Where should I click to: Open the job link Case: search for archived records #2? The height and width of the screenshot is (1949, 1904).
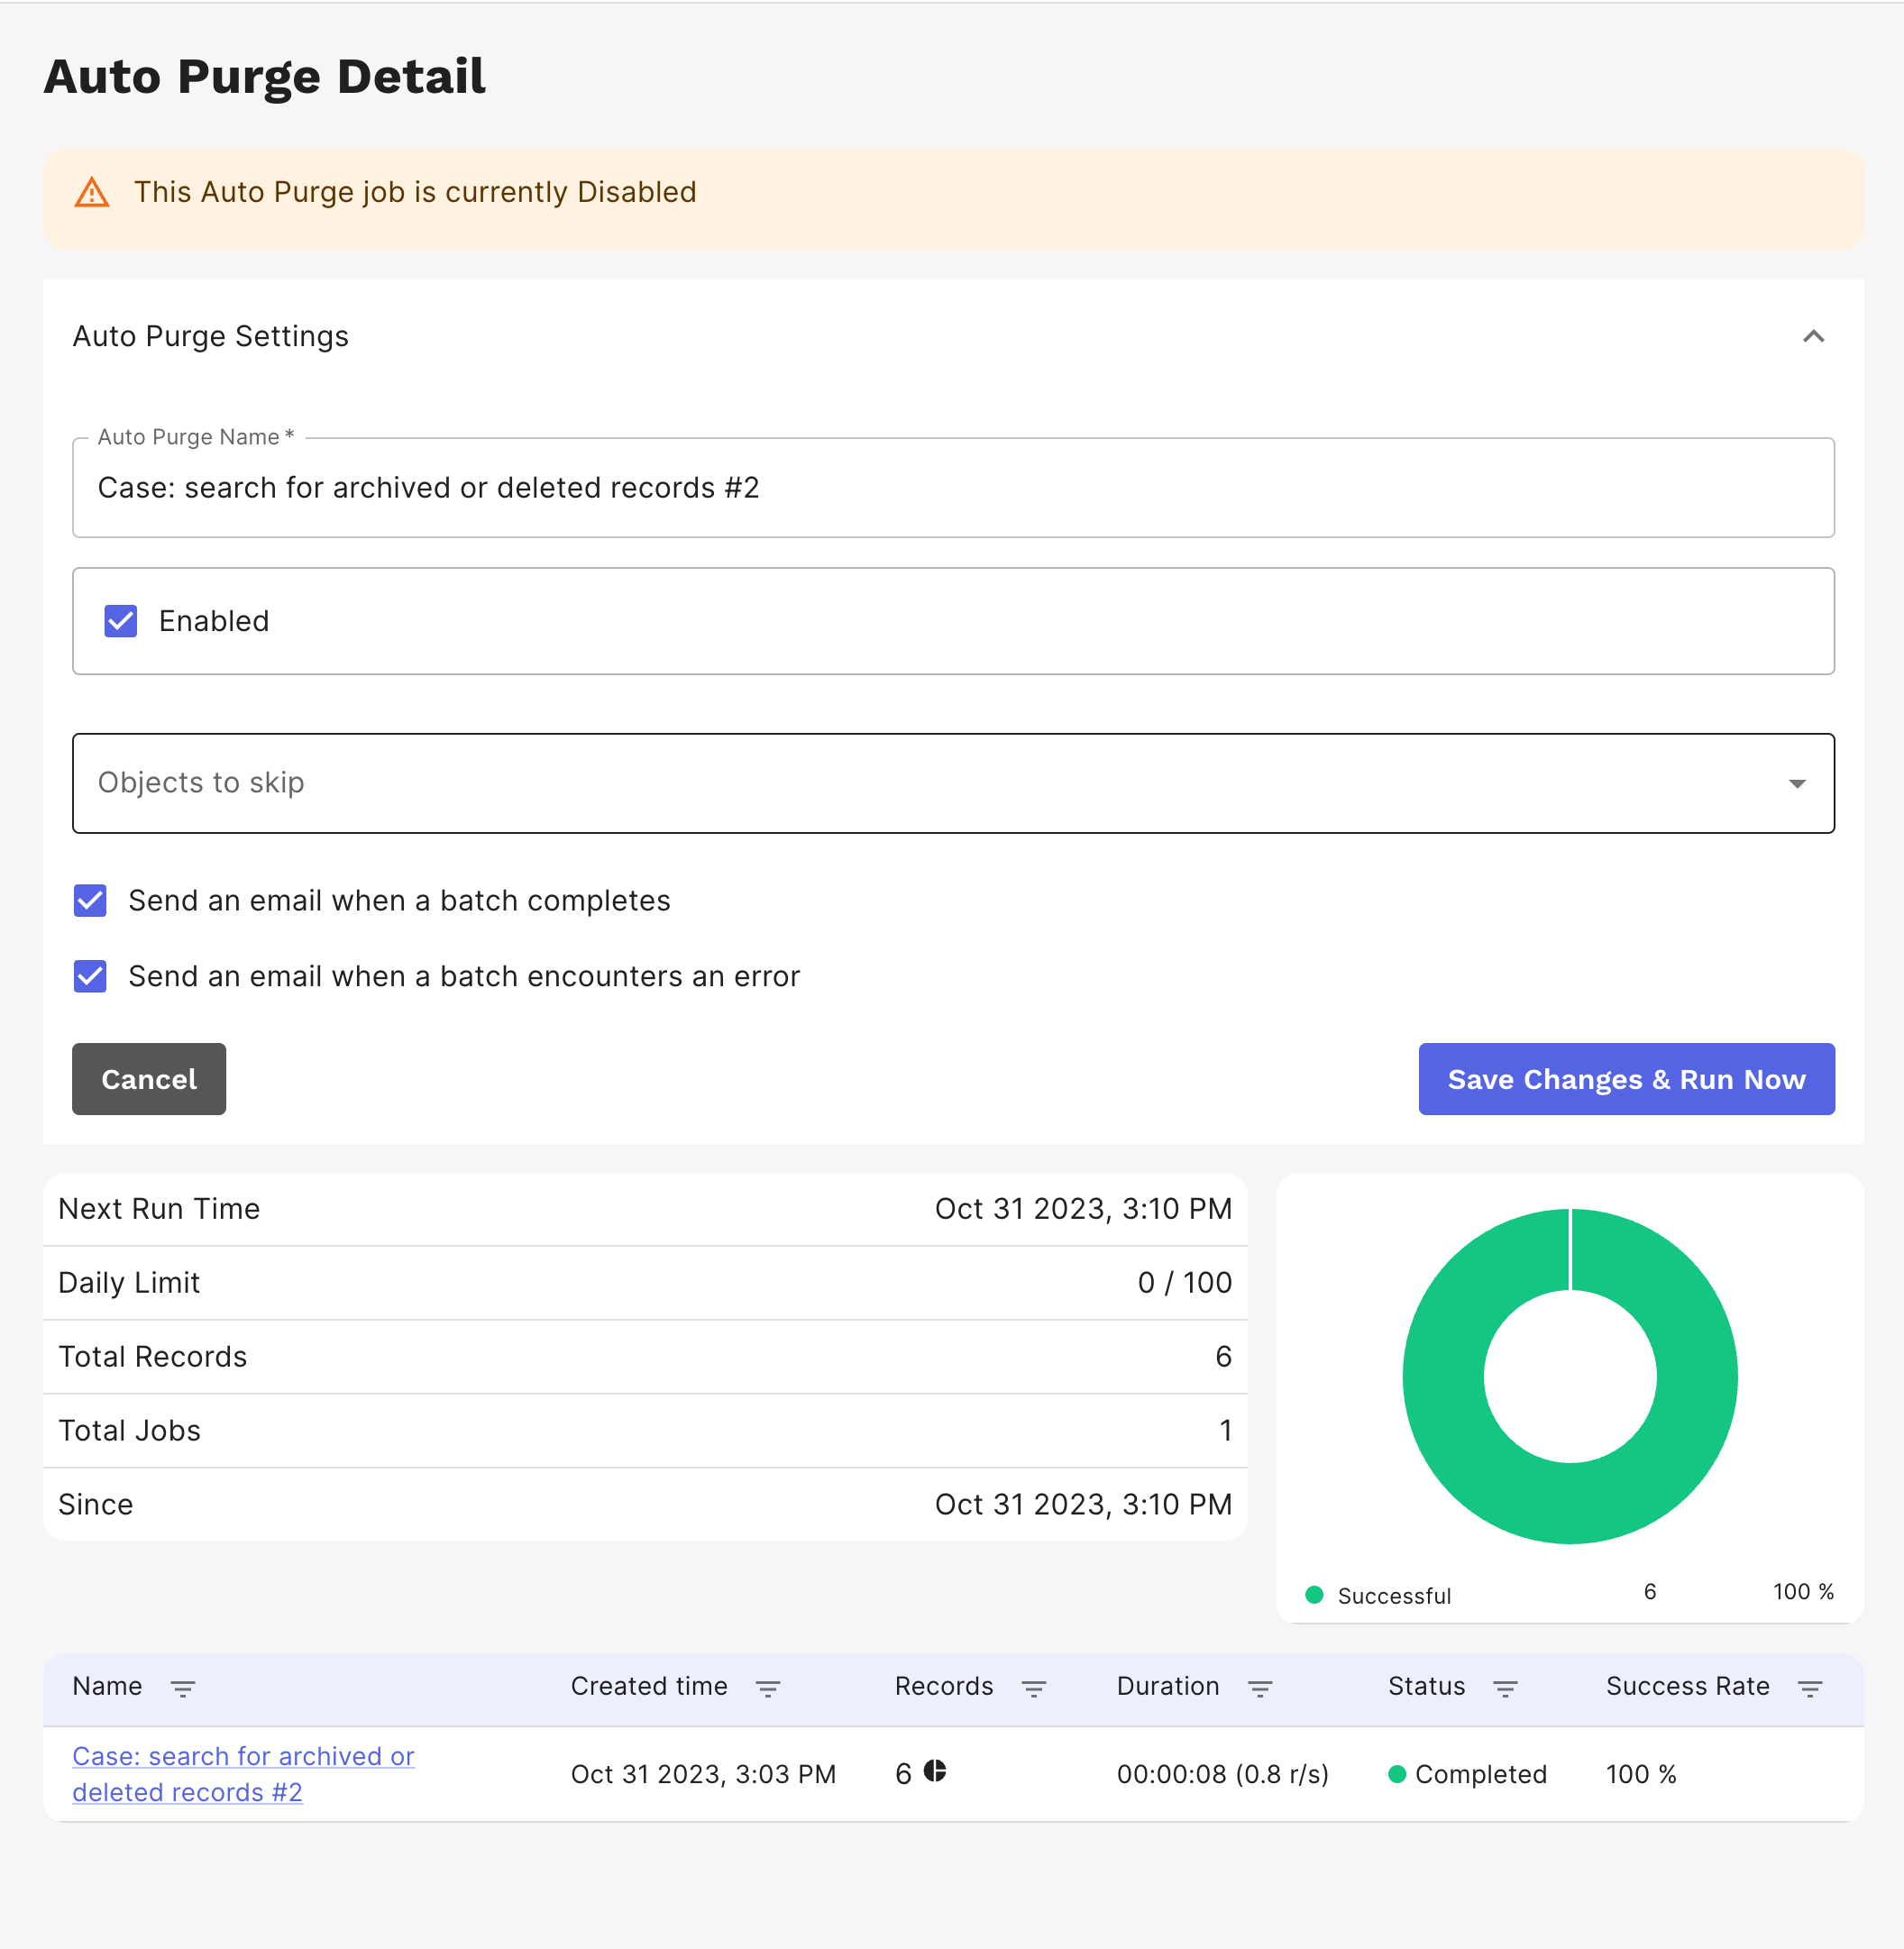click(x=243, y=1774)
